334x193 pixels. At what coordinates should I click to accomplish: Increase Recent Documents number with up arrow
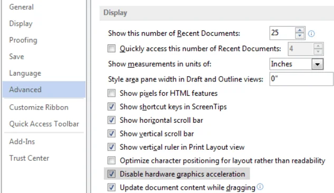[x=300, y=30]
